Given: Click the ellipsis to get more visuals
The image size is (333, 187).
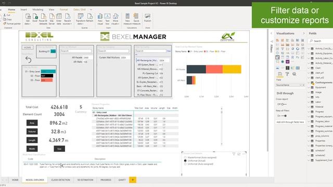Looking at the screenshot, I should point(292,62).
